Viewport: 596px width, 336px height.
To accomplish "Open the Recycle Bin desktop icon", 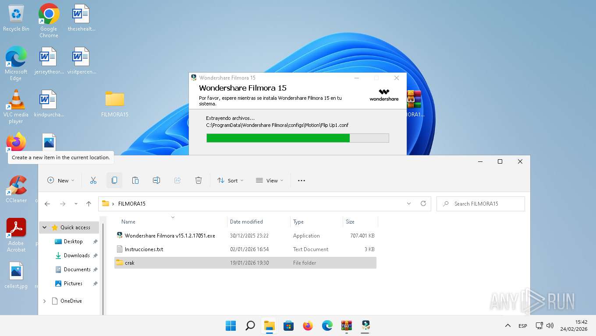I will point(16,18).
